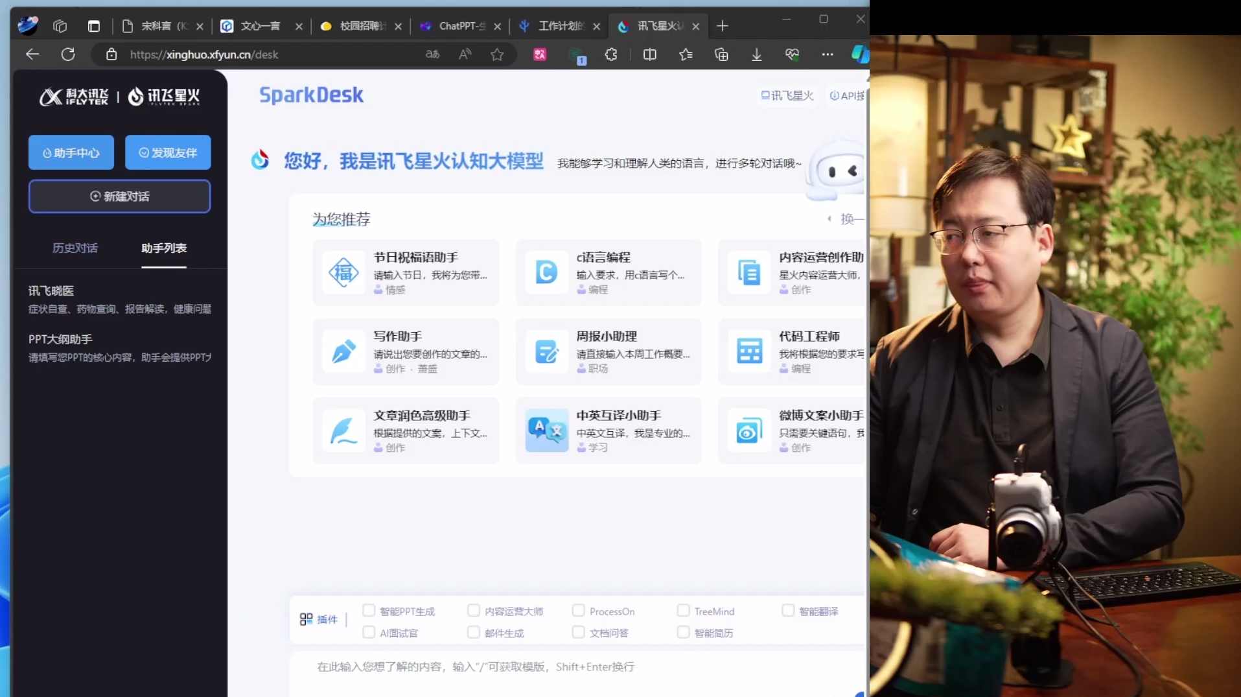Click the 发现友伴 button
The image size is (1241, 697).
tap(168, 152)
